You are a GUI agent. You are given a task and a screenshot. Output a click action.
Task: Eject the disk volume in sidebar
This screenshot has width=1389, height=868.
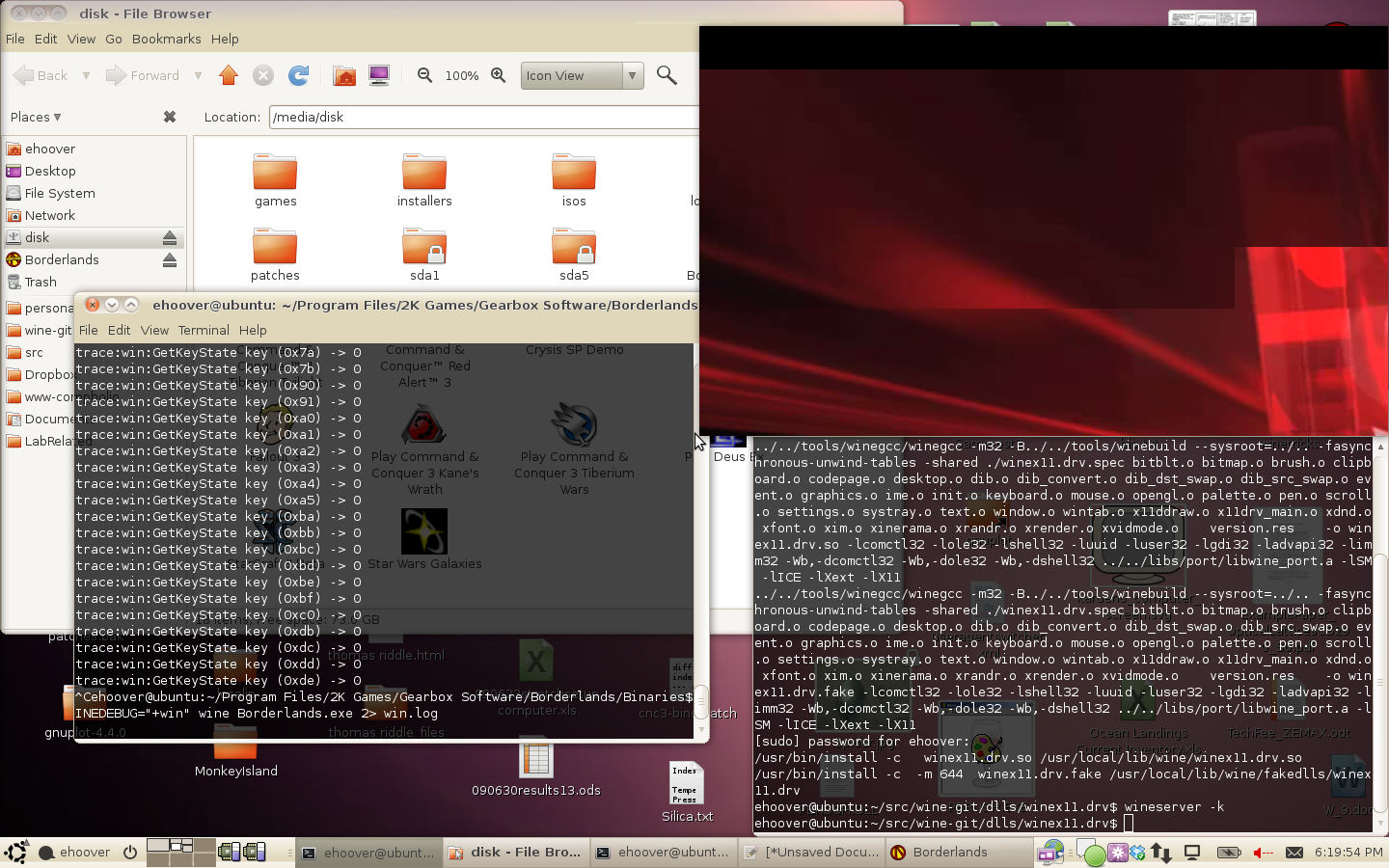tap(170, 237)
